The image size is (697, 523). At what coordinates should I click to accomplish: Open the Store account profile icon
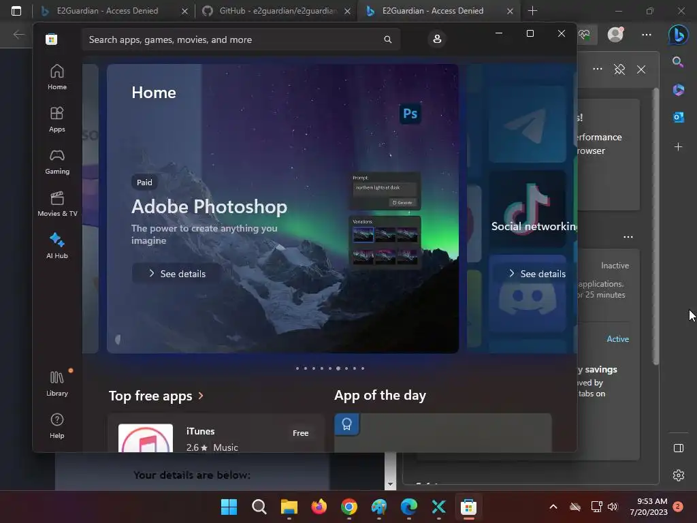437,39
